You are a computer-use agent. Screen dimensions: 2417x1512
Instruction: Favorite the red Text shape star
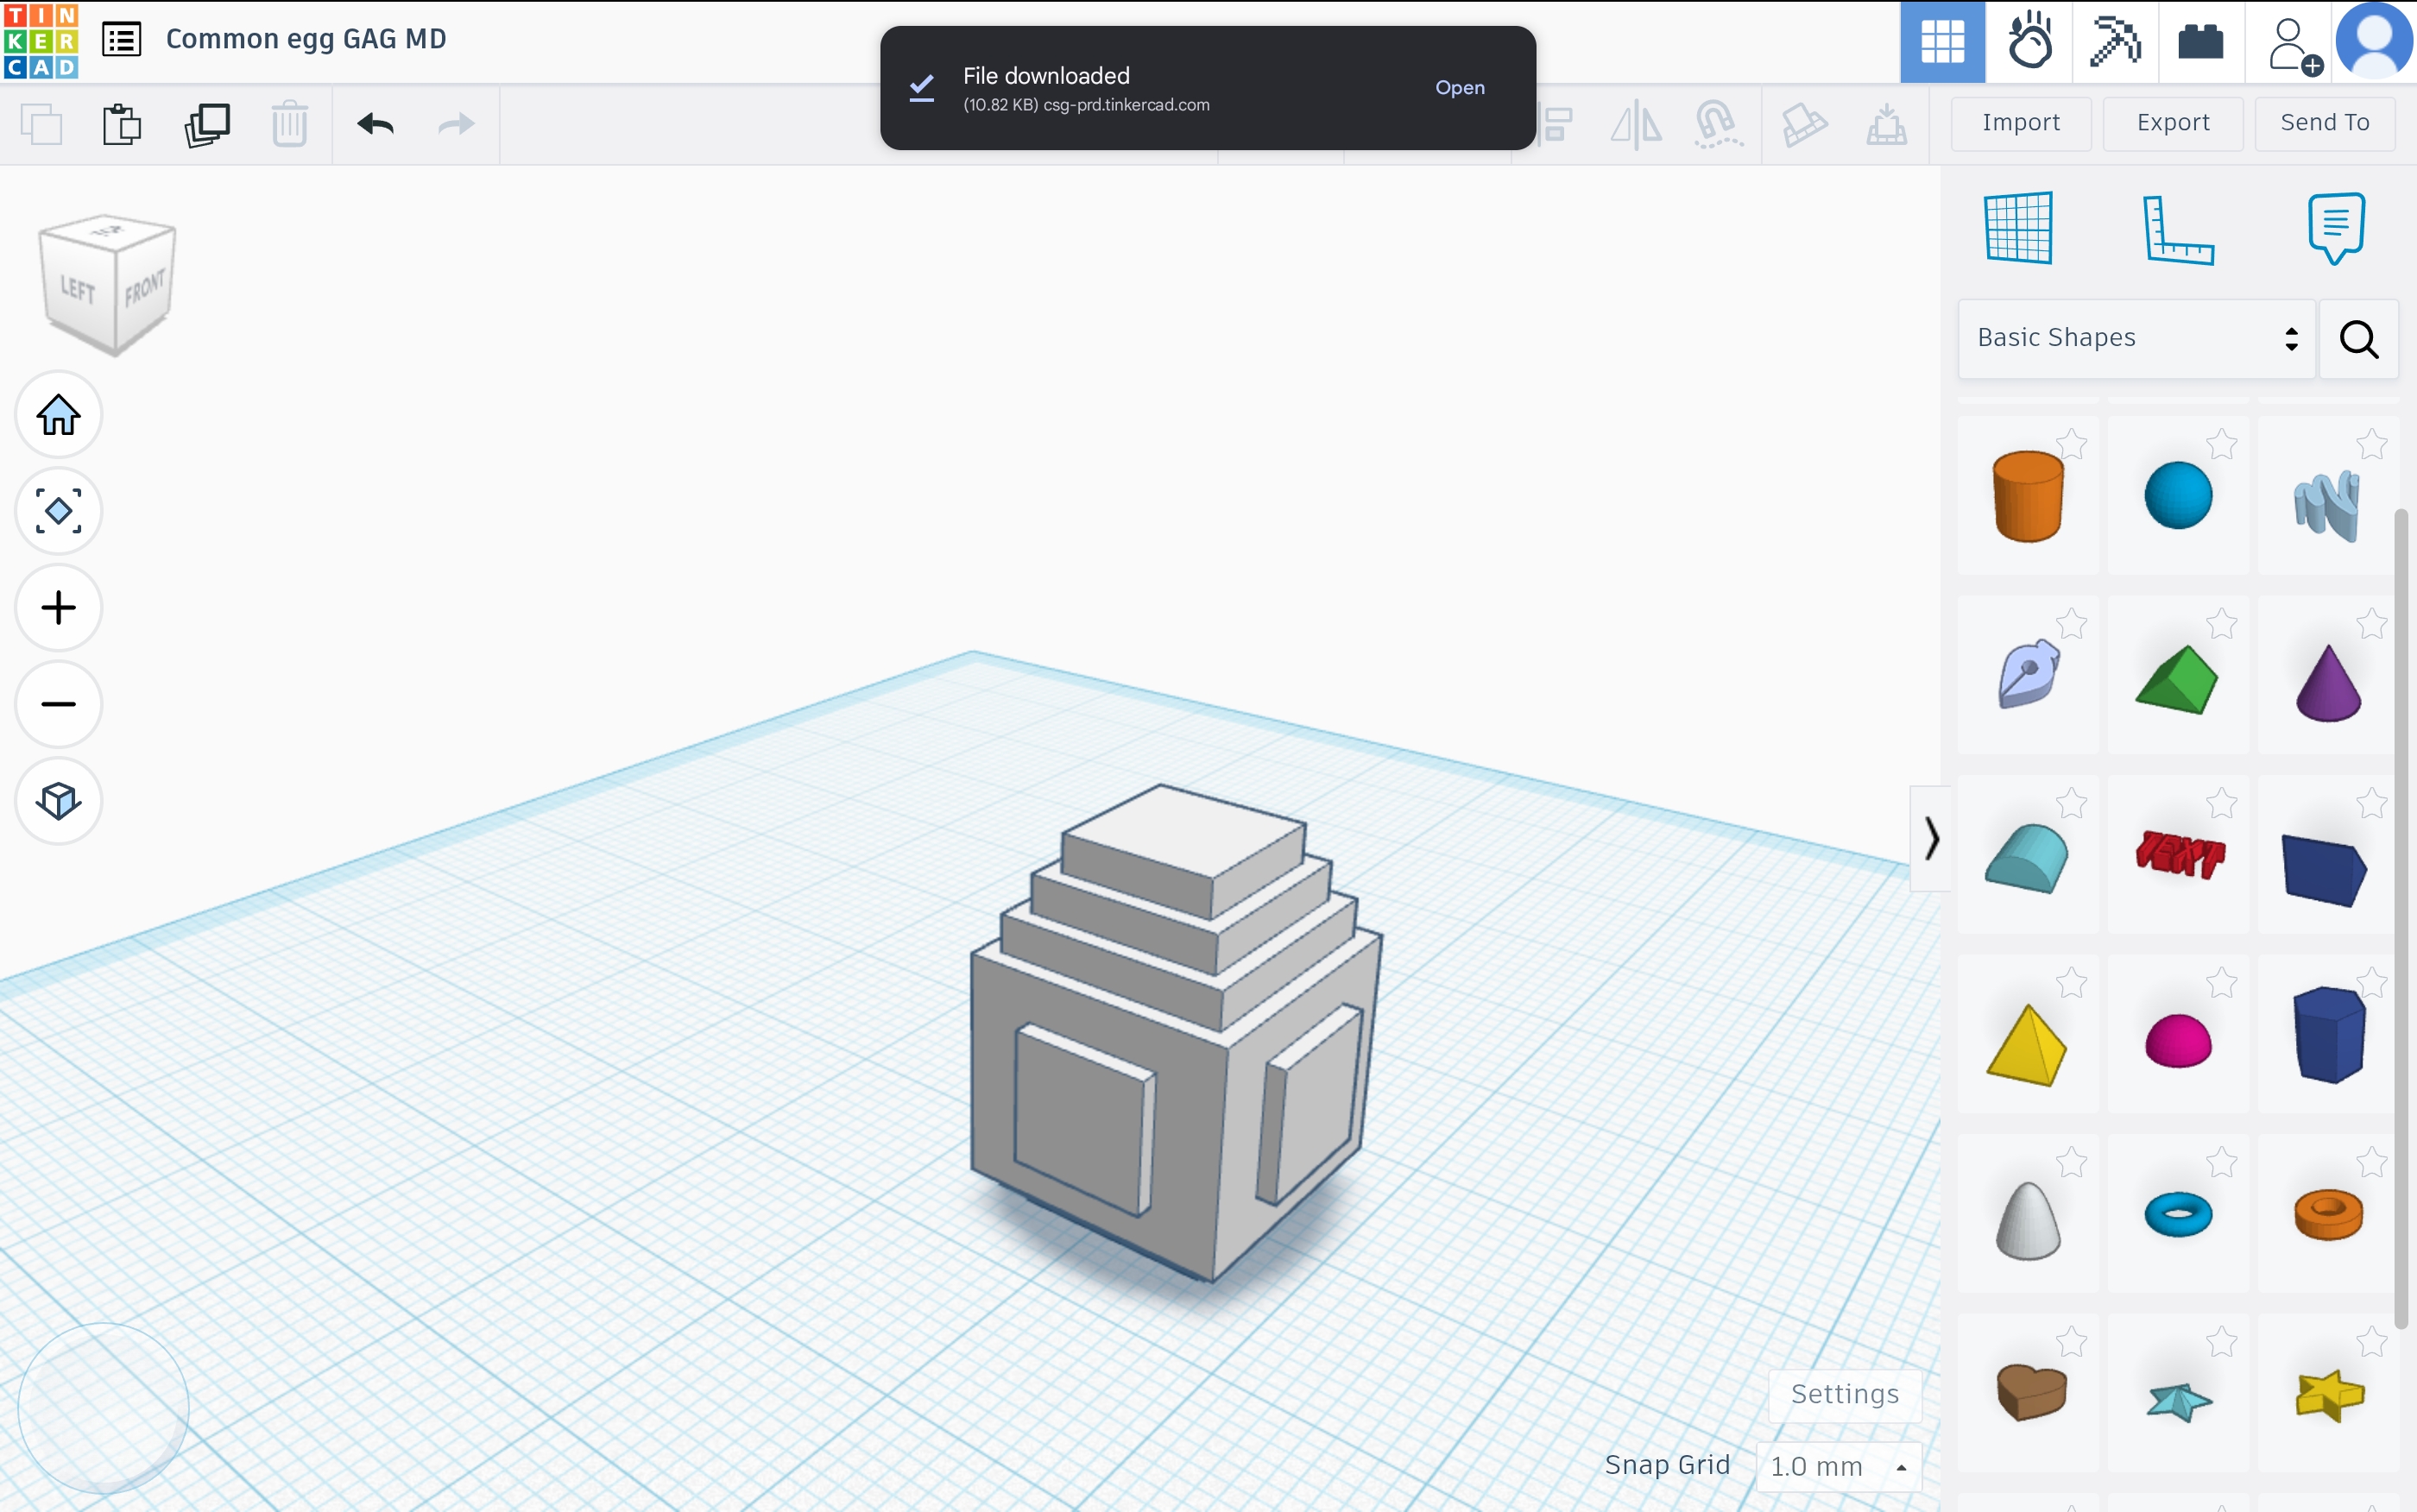[x=2222, y=803]
